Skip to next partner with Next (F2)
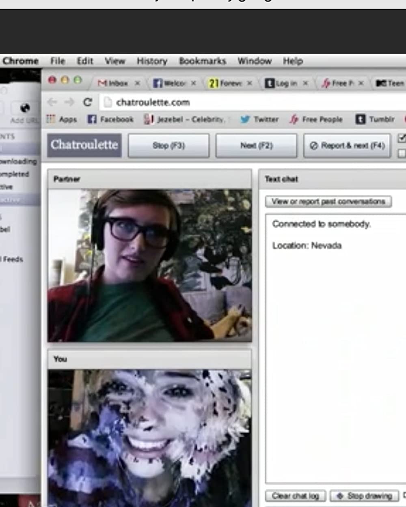This screenshot has height=507, width=406. [256, 146]
